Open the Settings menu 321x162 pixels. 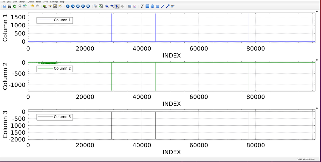(54, 2)
